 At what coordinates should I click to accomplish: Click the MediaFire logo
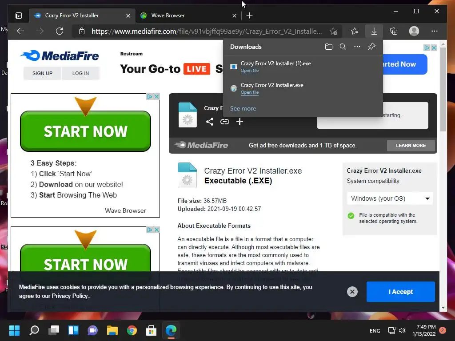click(60, 56)
